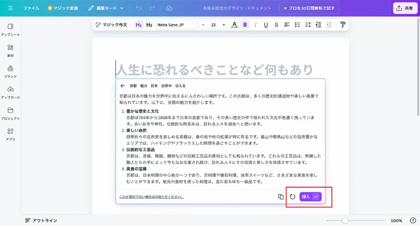Click the prompt text 京都 魅力 日本 世界中 伝える

[x=157, y=86]
